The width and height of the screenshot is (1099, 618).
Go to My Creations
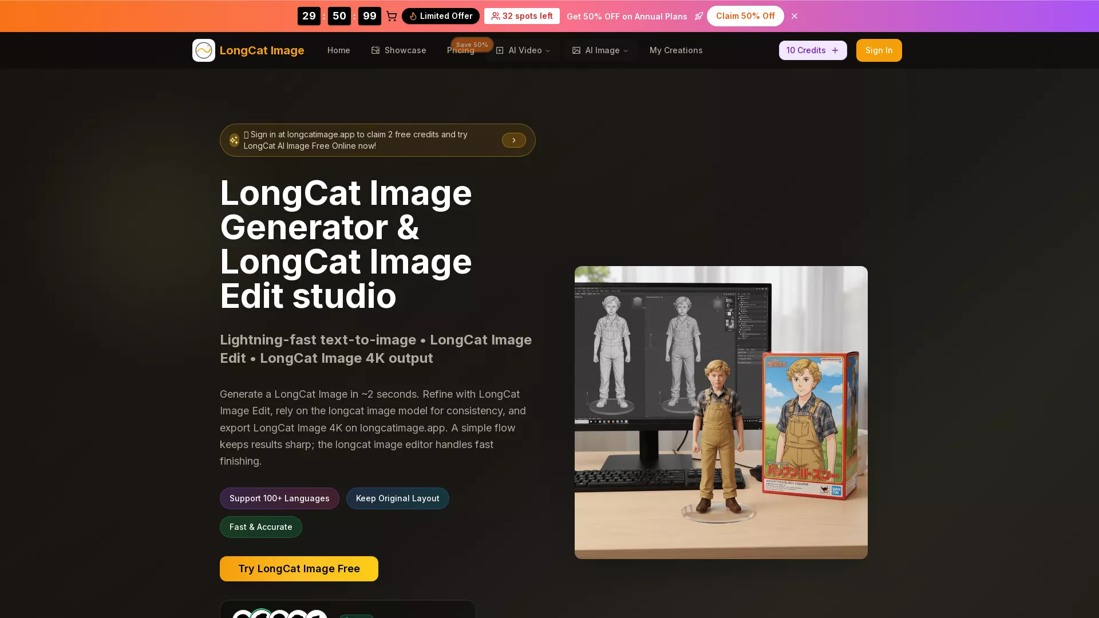tap(676, 50)
